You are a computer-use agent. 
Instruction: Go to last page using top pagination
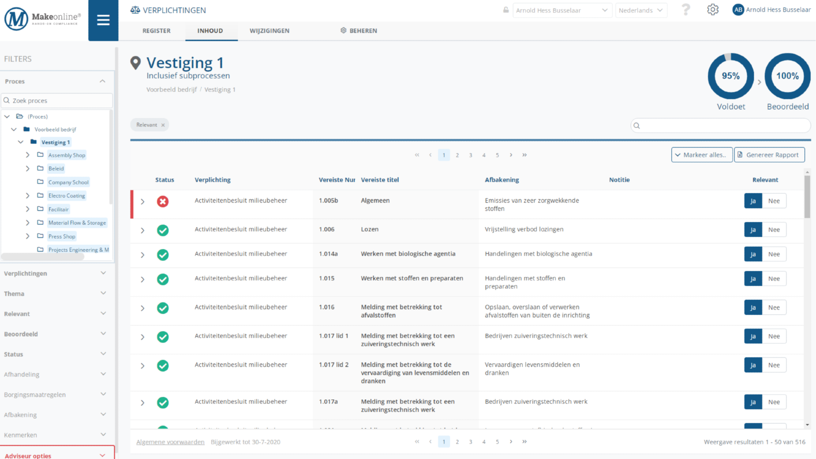(524, 155)
